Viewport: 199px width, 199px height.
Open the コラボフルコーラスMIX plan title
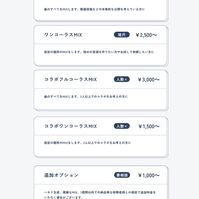click(x=71, y=79)
